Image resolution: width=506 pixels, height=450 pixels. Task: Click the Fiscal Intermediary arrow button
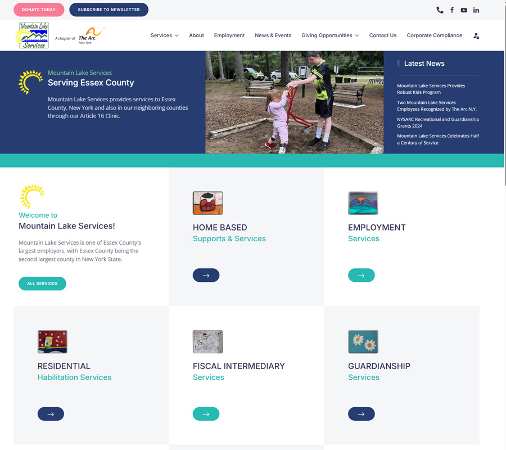[x=206, y=414]
